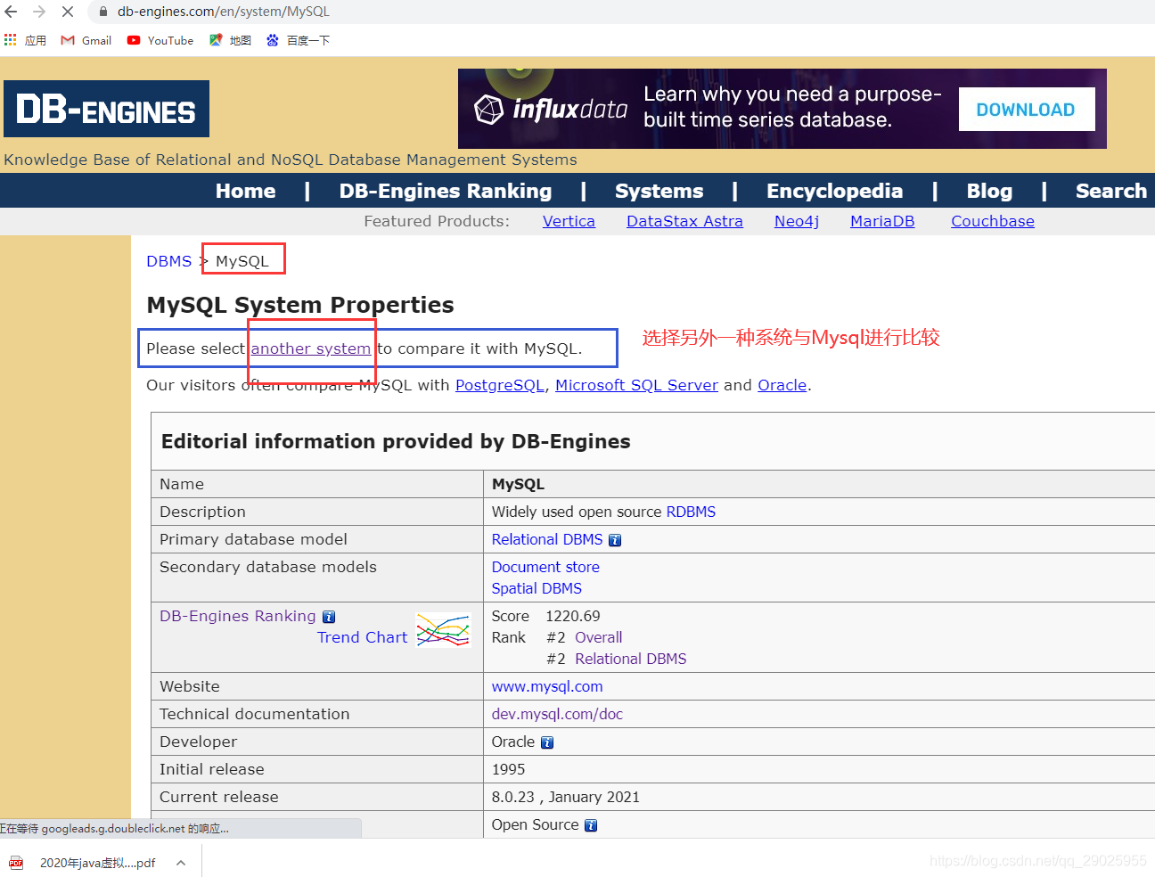Screen dimensions: 1155x877
Task: Open the Systems menu item
Action: click(x=659, y=191)
